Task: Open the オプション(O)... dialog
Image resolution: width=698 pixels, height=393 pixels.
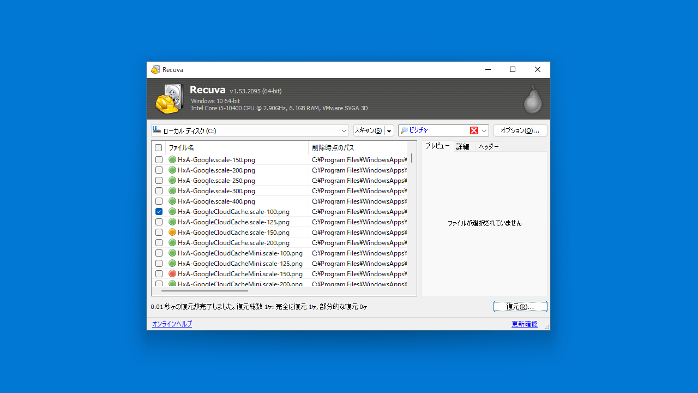Action: point(520,130)
